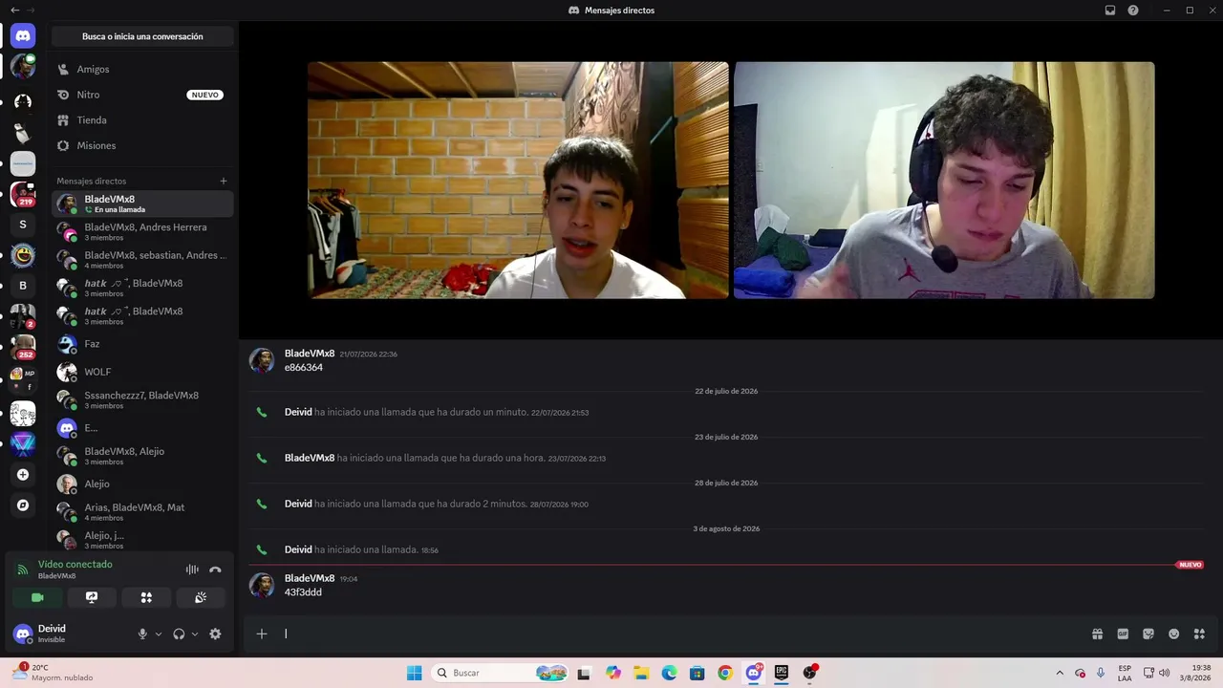Open the server labeled S

click(x=23, y=225)
